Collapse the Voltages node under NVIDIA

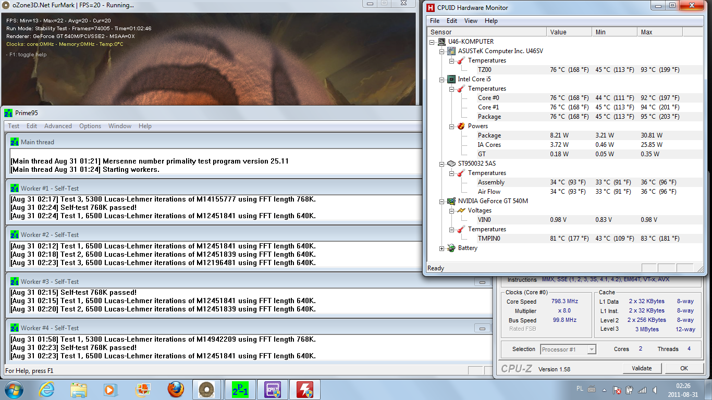[x=451, y=210]
